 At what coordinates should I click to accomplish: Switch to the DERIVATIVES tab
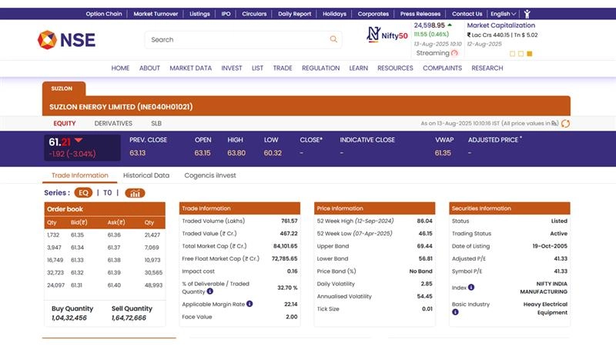(x=113, y=123)
